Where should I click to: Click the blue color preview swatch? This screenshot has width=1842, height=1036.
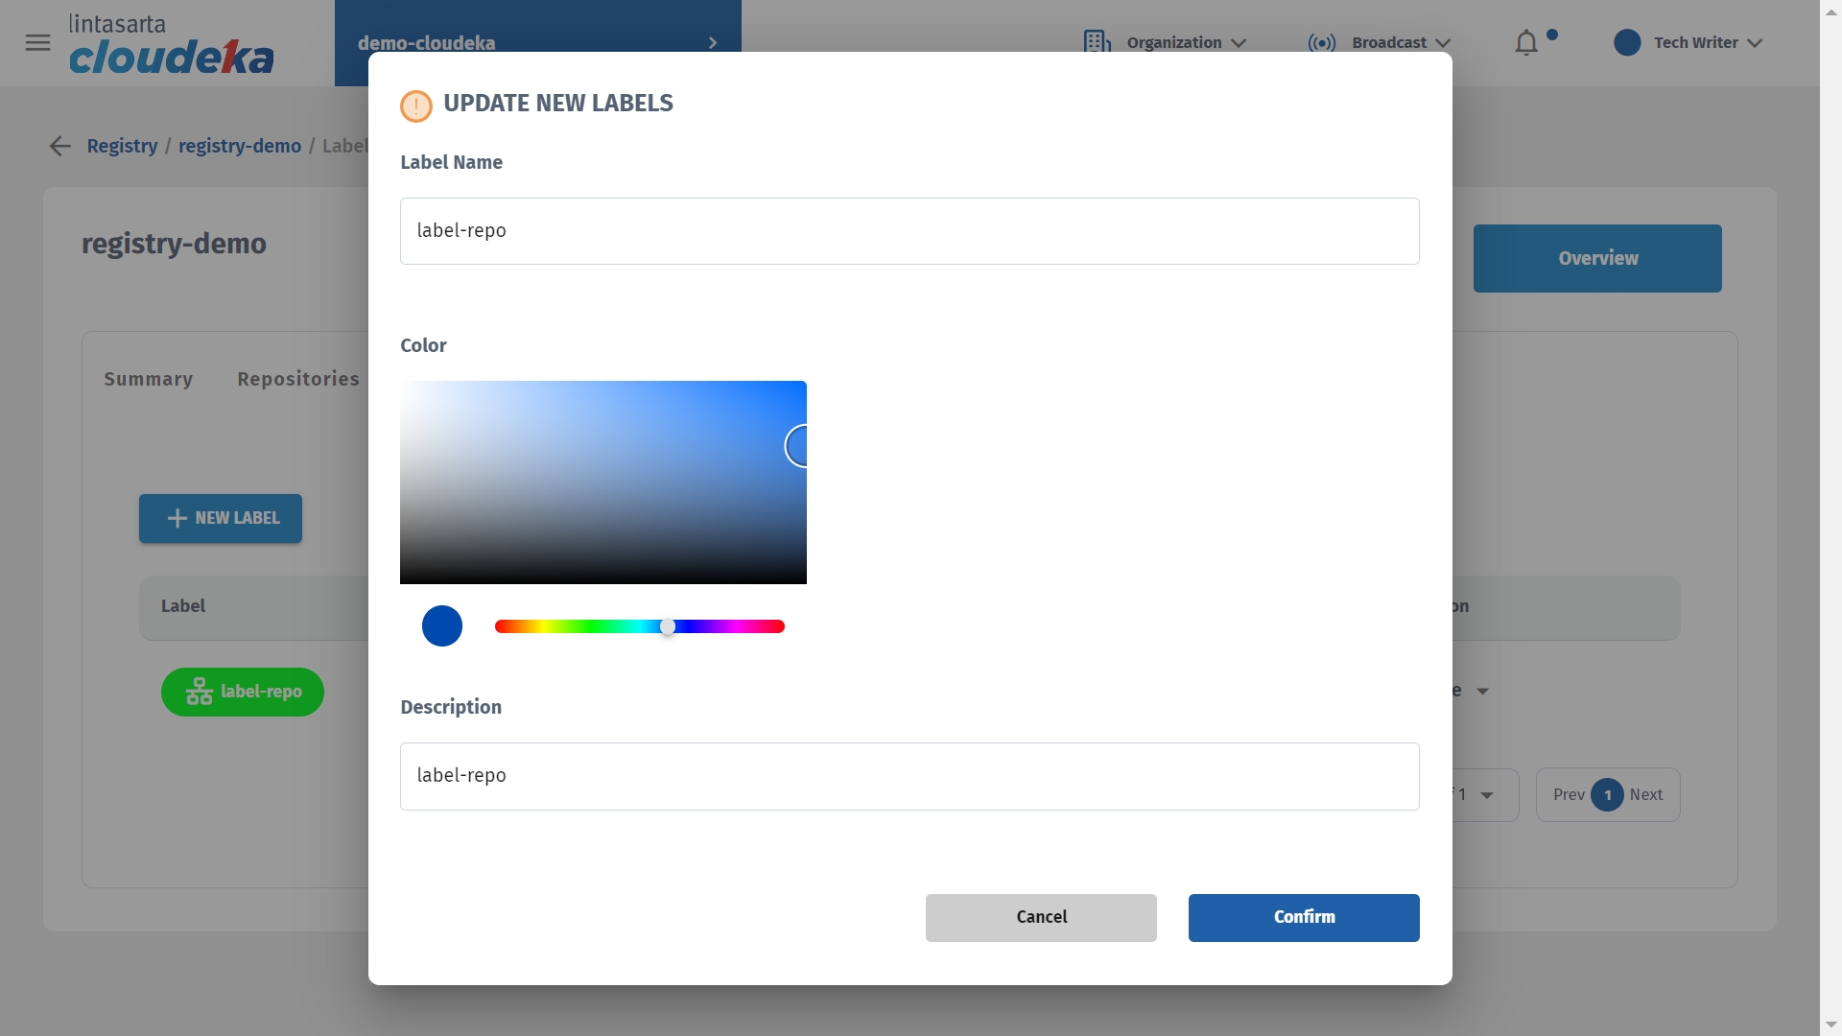pyautogui.click(x=442, y=626)
